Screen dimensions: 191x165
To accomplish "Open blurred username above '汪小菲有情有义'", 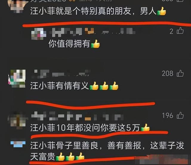I will point(61,74).
